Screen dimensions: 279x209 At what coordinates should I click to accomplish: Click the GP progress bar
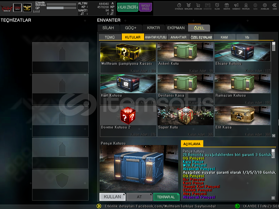click(x=61, y=8)
